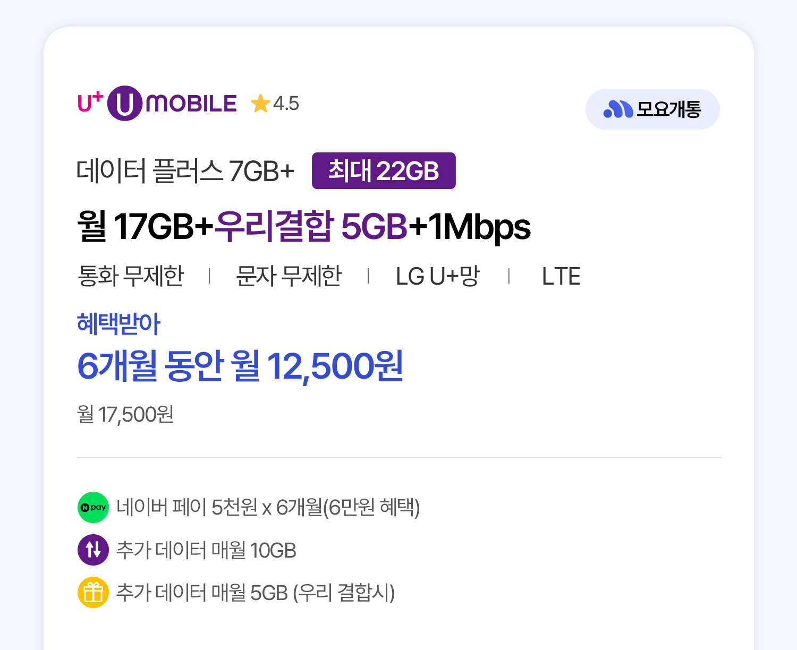797x650 pixels.
Task: Click the 4.5 rating score
Action: (286, 104)
